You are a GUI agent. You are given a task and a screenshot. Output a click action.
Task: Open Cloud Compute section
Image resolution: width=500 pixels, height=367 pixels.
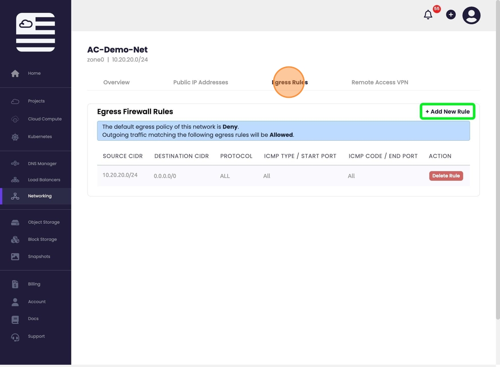coord(45,119)
